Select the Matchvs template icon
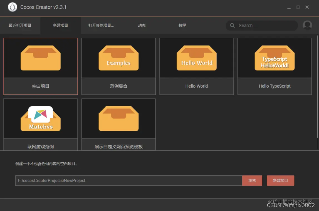 pyautogui.click(x=41, y=118)
